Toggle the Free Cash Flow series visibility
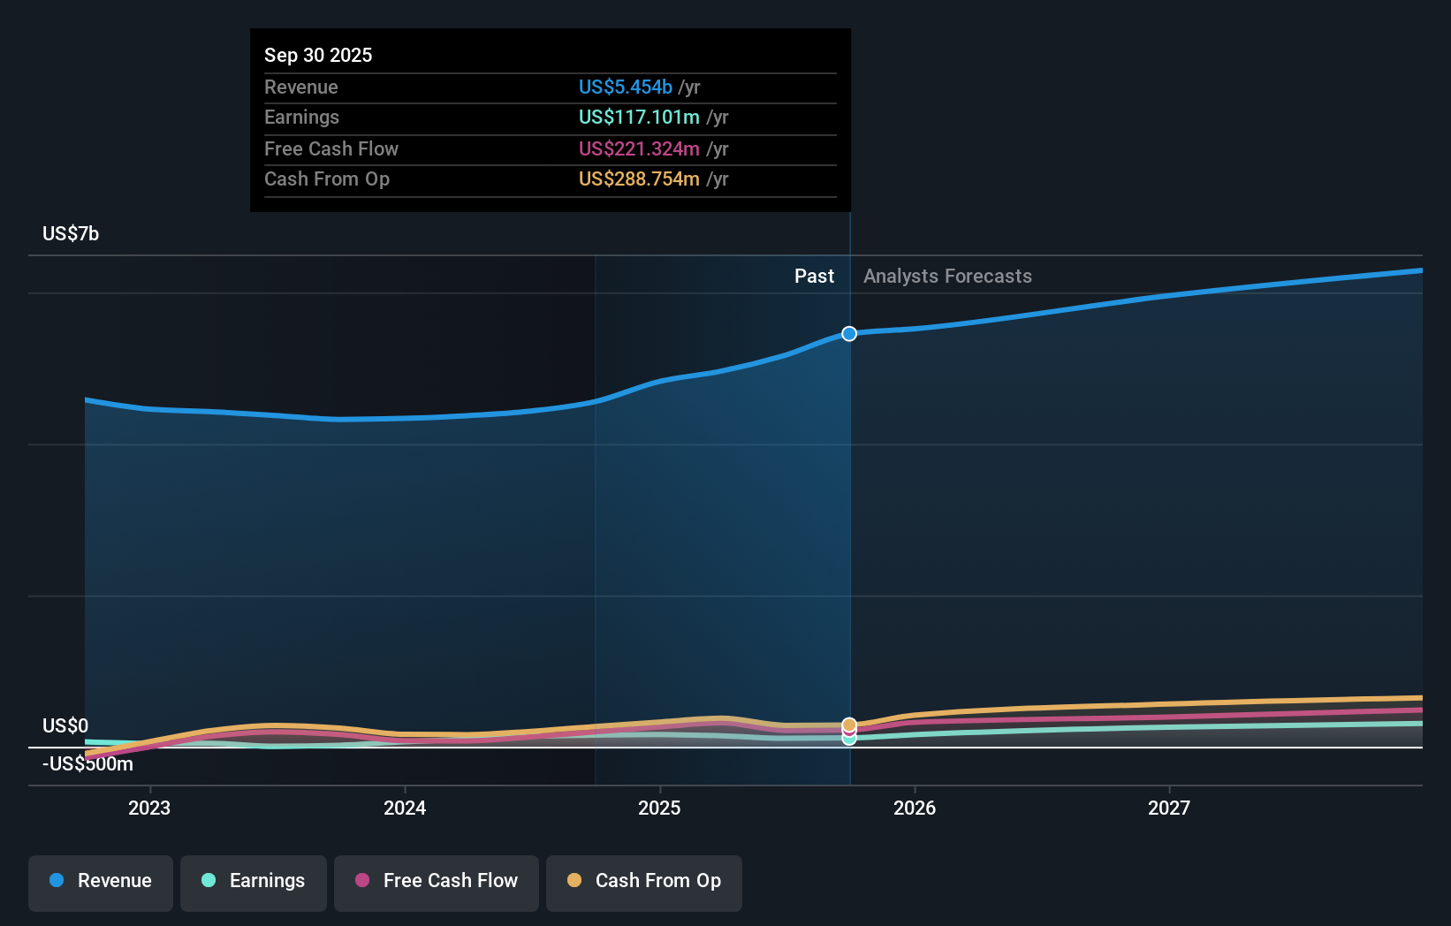The image size is (1451, 926). tap(436, 881)
